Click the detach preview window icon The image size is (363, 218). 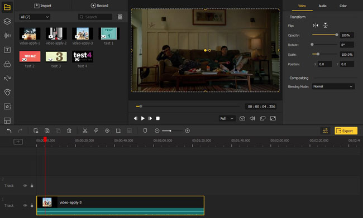point(262,118)
